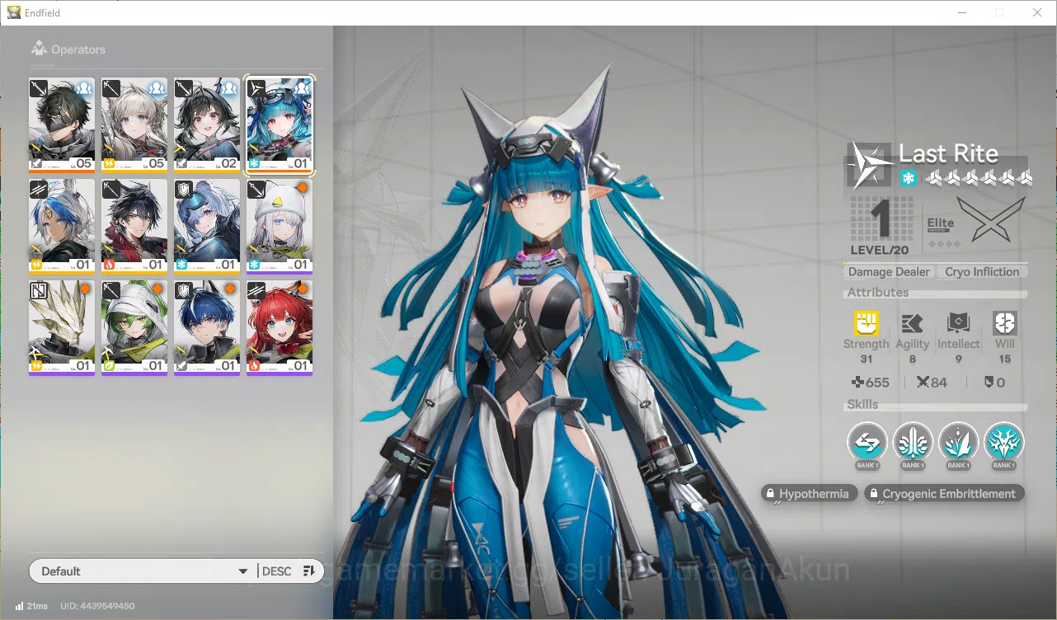Open the first skill icon with arrows
This screenshot has height=620, width=1057.
867,443
